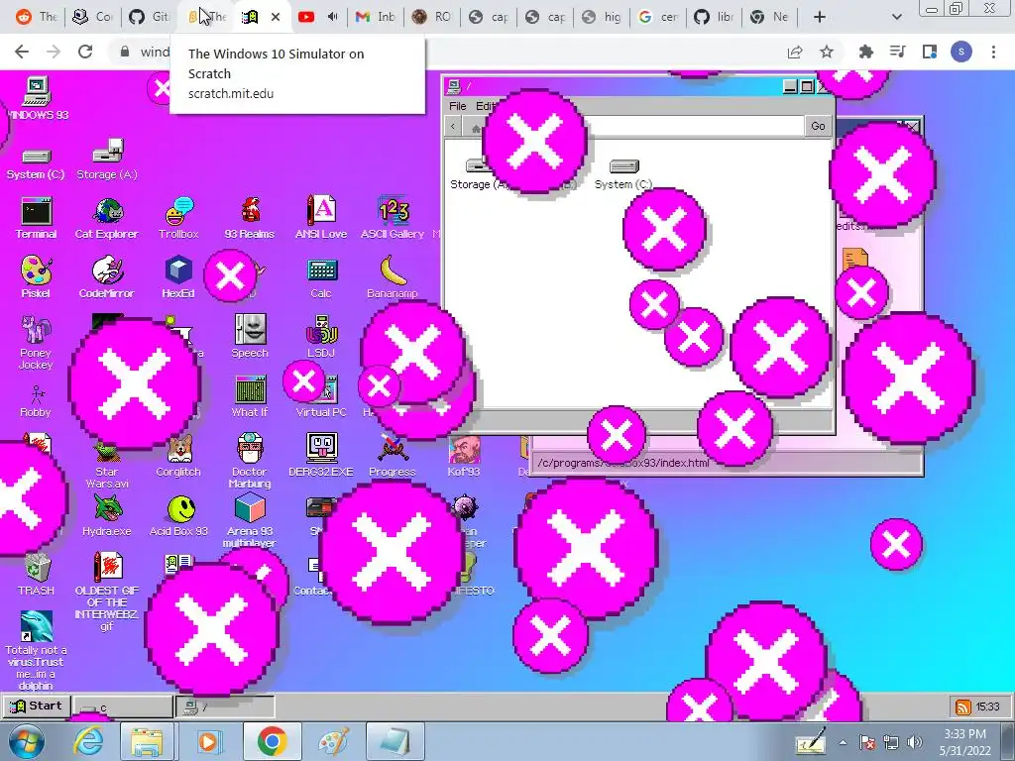Toggle the Chrome side panel
The image size is (1015, 761).
pyautogui.click(x=930, y=52)
